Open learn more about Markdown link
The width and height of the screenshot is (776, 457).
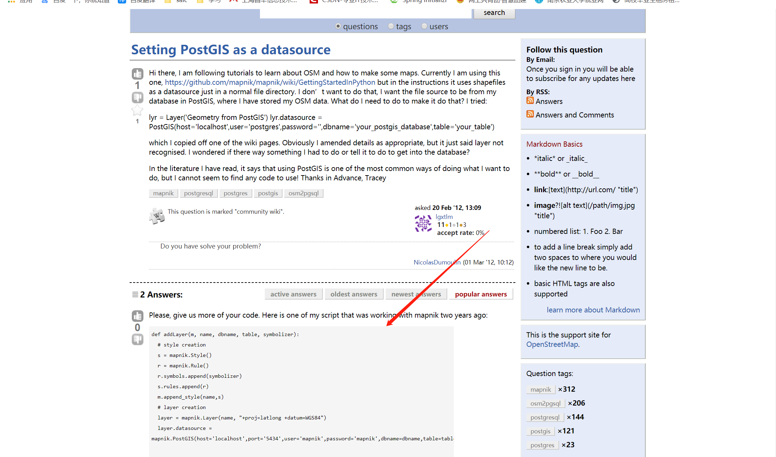(x=593, y=310)
